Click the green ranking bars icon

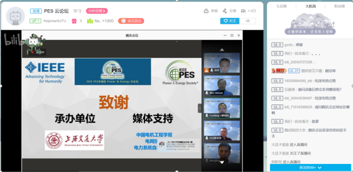(90, 21)
